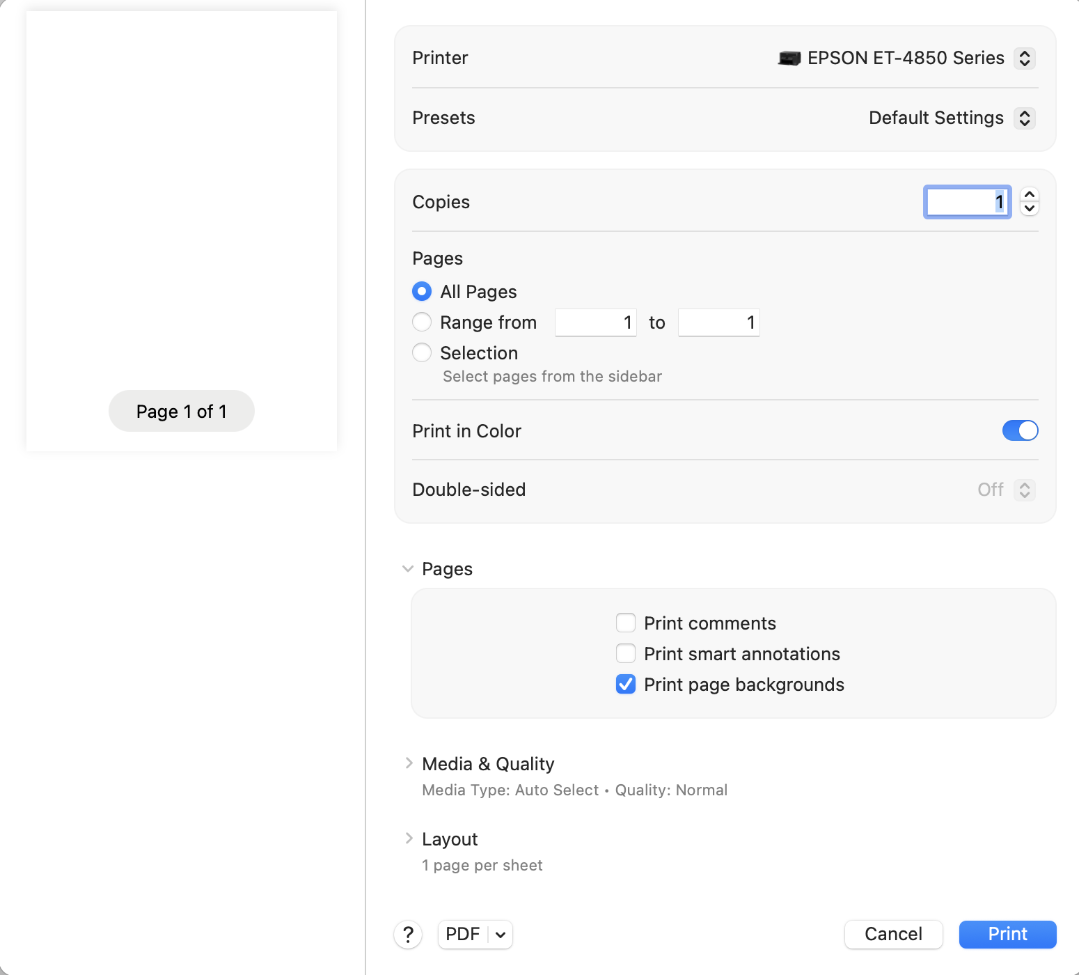Click the help question mark button
This screenshot has width=1079, height=975.
pos(408,935)
